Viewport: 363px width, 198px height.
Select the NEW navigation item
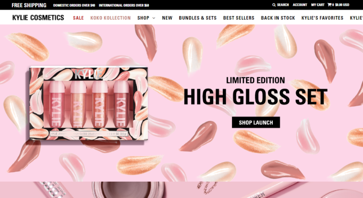click(x=167, y=18)
